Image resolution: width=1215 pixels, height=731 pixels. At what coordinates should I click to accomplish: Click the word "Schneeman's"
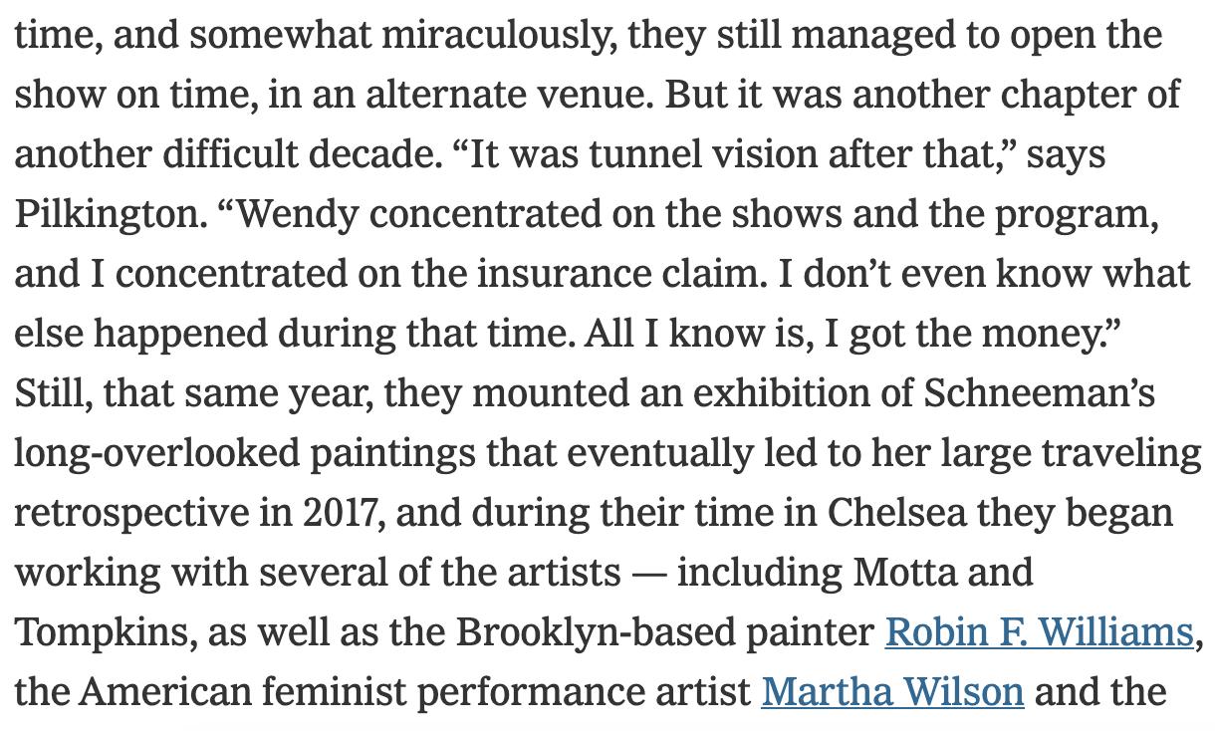(1039, 393)
